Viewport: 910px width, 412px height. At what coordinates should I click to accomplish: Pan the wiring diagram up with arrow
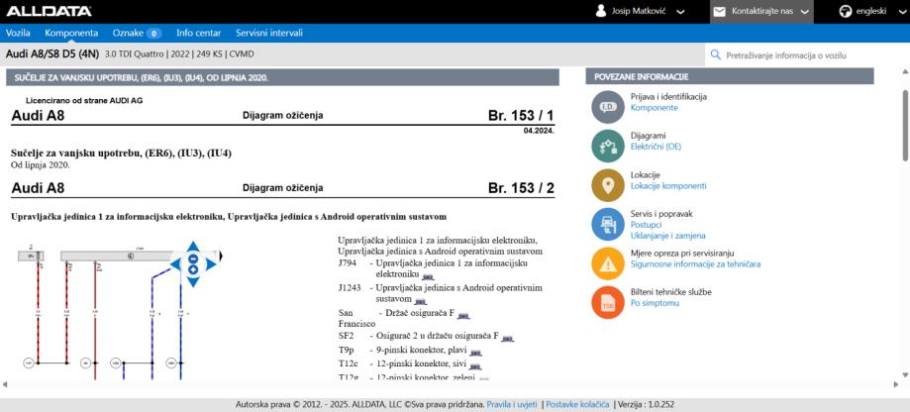(193, 248)
